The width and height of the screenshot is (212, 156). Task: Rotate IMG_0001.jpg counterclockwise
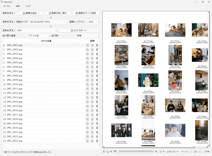point(87,45)
